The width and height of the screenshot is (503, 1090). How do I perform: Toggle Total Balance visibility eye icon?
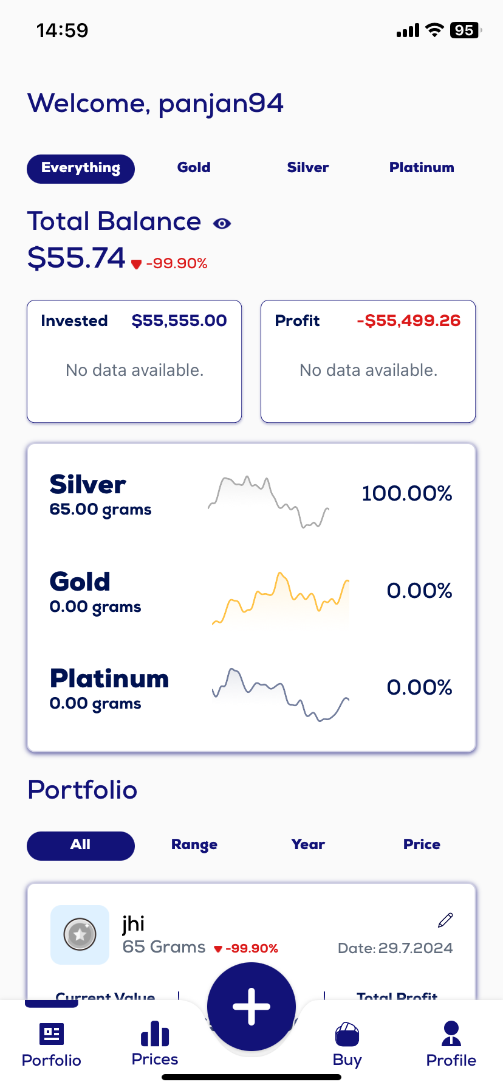pos(222,224)
